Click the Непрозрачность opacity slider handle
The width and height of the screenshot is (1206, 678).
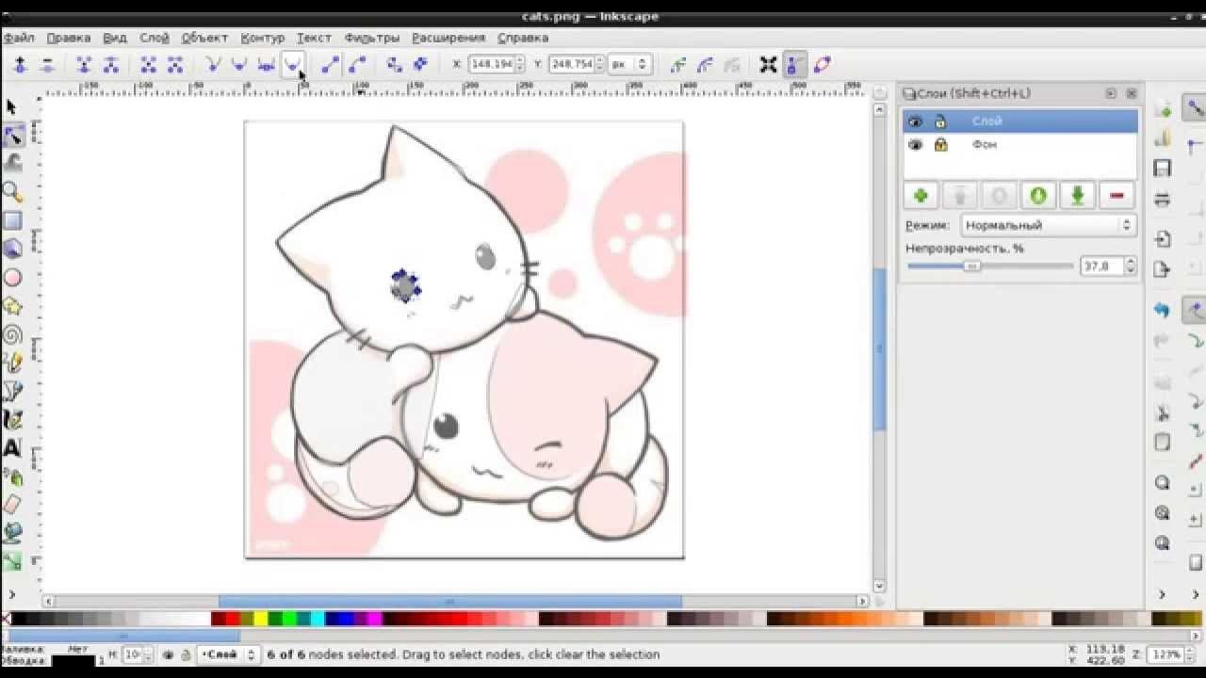pyautogui.click(x=971, y=266)
